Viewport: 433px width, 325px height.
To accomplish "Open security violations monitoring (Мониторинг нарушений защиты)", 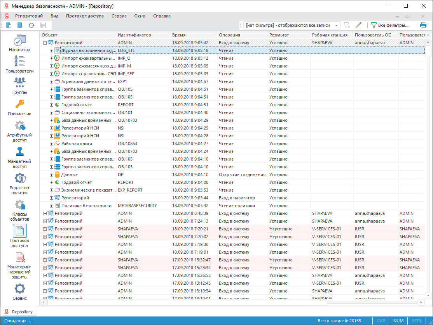I will pyautogui.click(x=19, y=266).
